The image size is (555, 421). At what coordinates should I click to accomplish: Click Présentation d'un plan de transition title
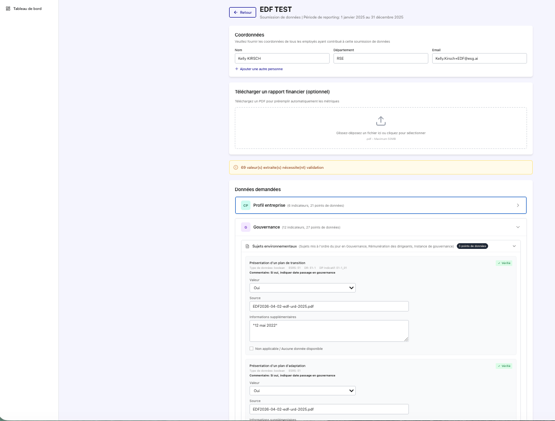(x=277, y=263)
